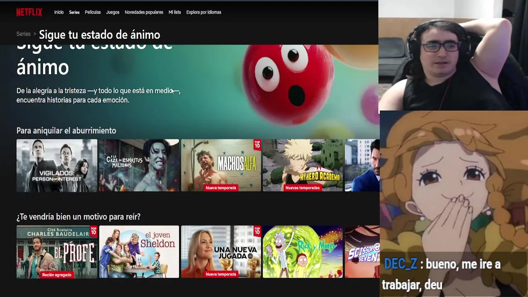
Task: Click ¿Te vendría bien un motivo para reír? heading
Action: [x=78, y=217]
